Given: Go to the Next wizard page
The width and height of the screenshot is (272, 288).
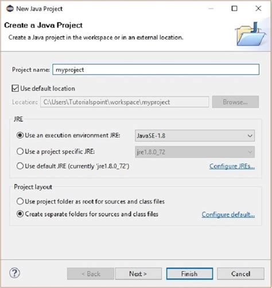Looking at the screenshot, I should click(138, 274).
